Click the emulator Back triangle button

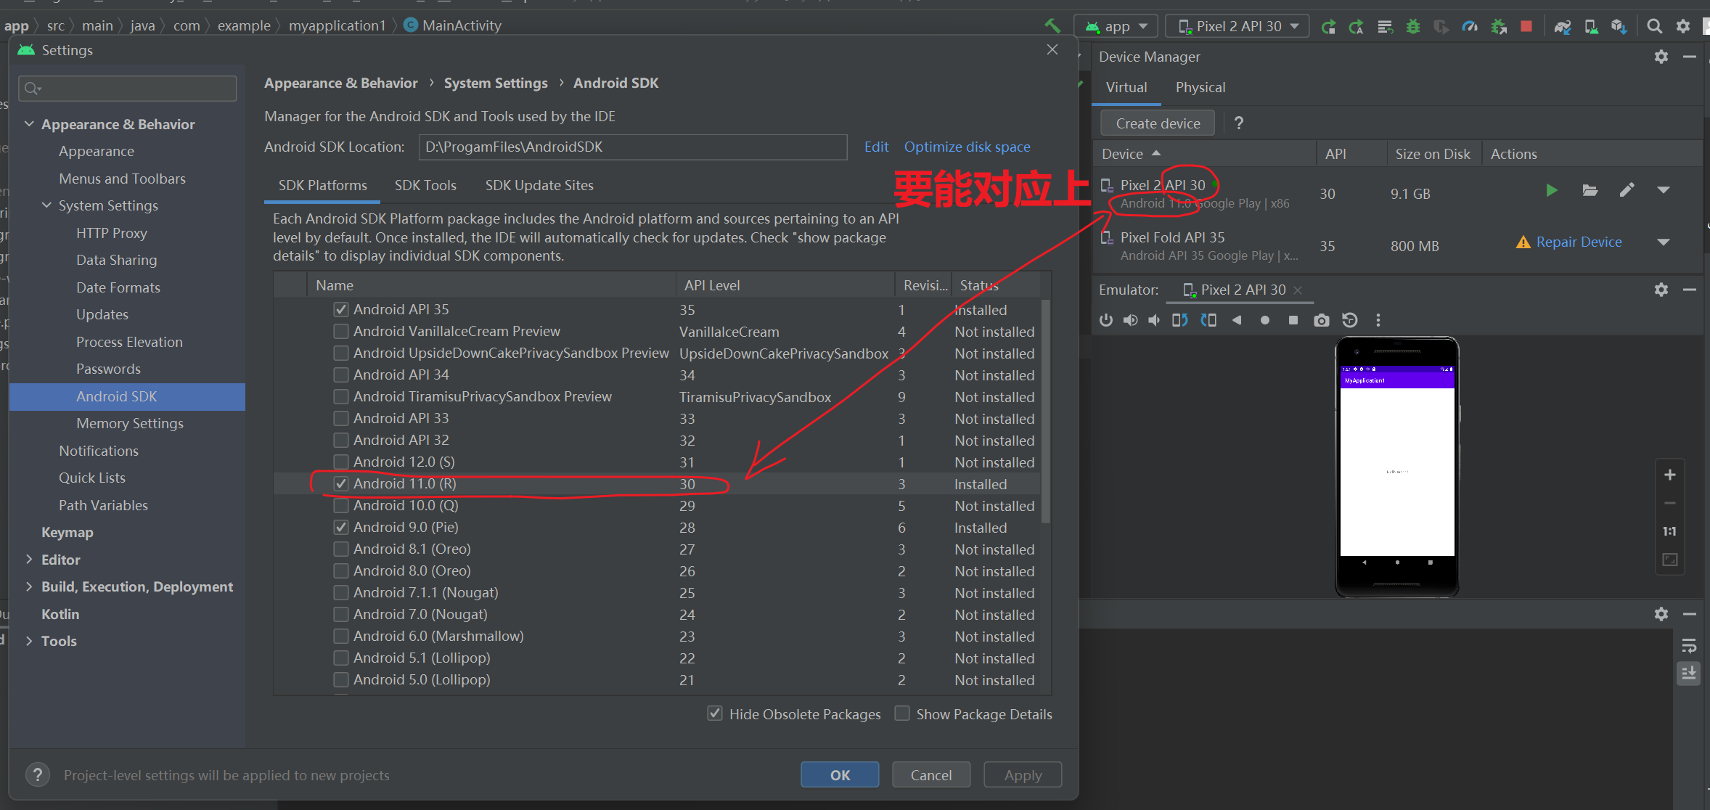(x=1237, y=320)
